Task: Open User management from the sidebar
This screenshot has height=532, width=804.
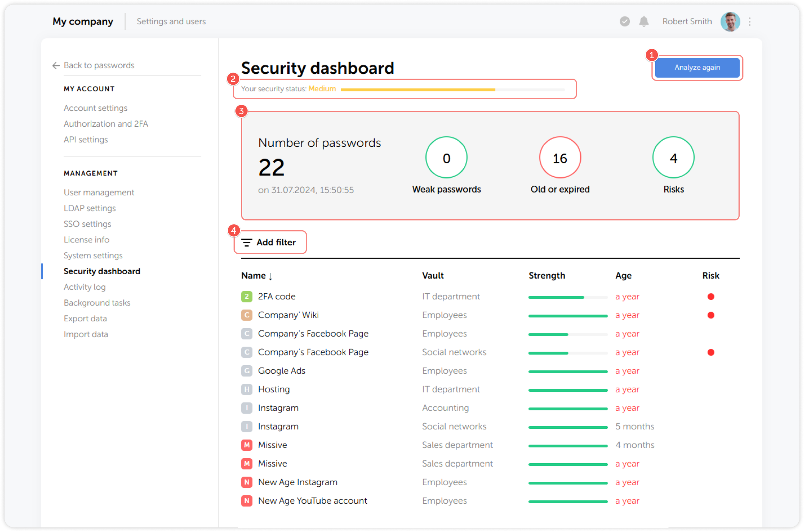Action: (x=99, y=192)
